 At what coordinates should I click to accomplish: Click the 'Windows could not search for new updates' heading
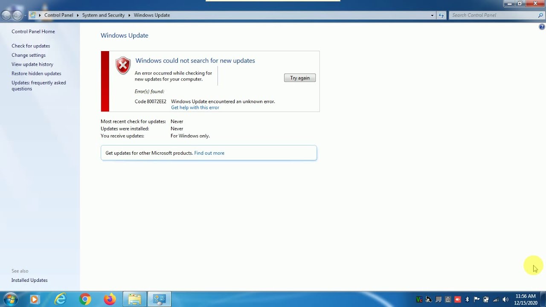tap(195, 61)
